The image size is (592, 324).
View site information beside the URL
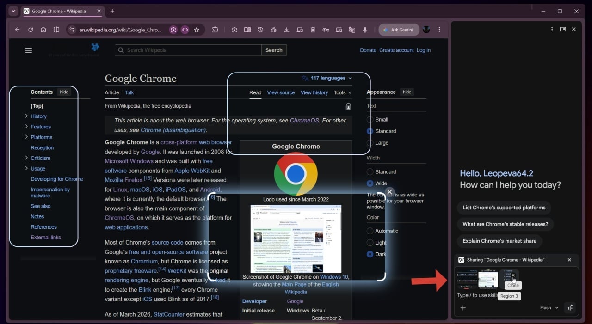72,30
